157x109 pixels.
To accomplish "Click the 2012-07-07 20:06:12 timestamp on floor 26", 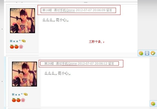I will click(92, 64).
